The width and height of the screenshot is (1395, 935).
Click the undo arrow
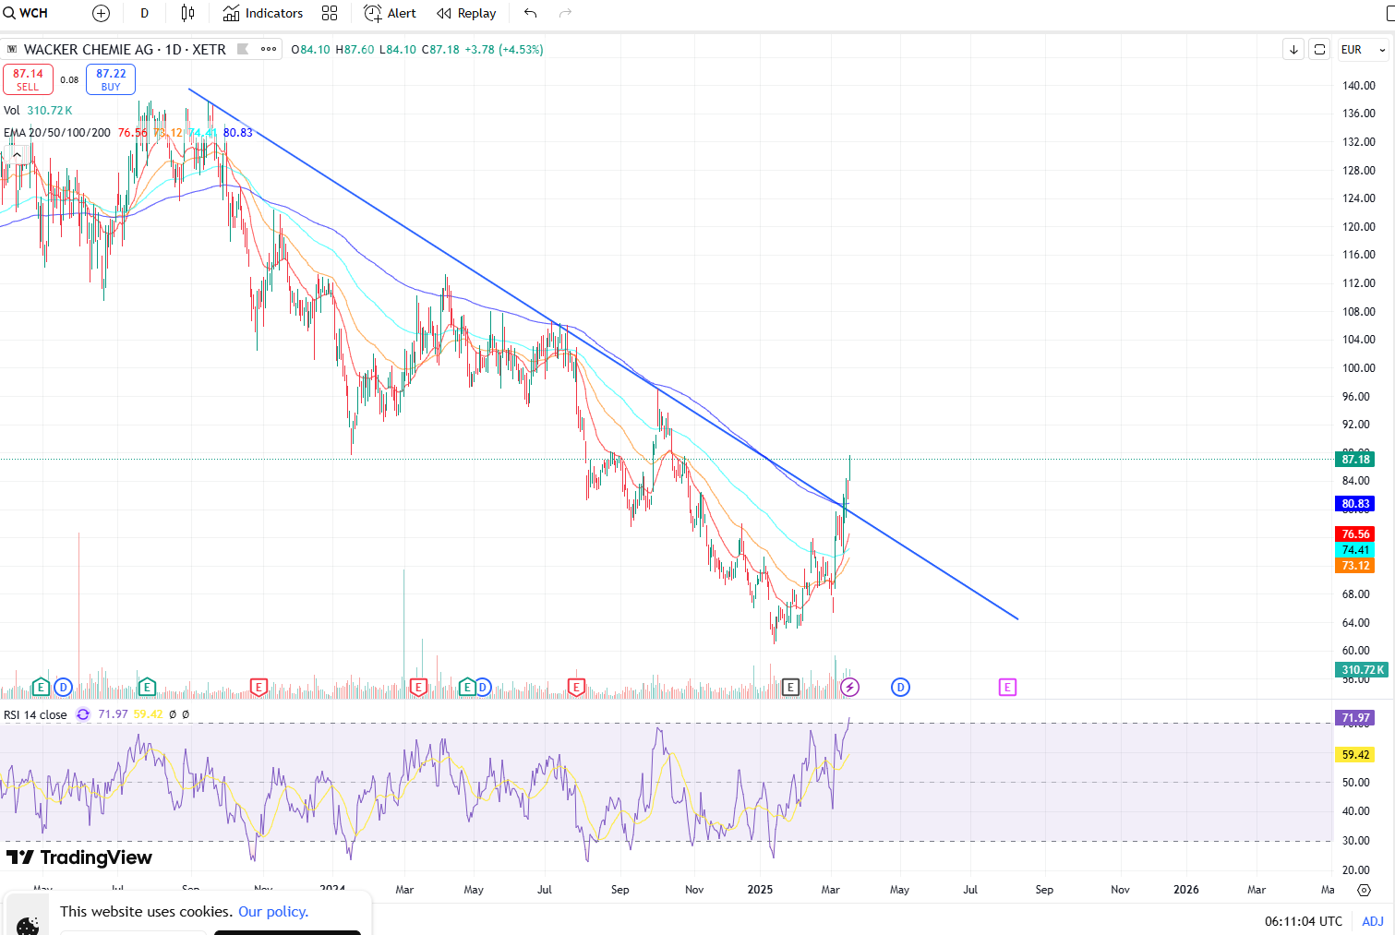point(530,13)
